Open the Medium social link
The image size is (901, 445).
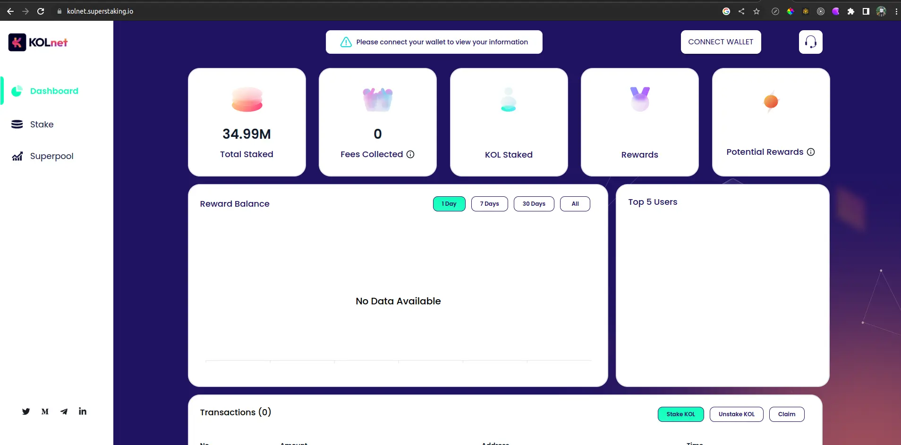45,411
